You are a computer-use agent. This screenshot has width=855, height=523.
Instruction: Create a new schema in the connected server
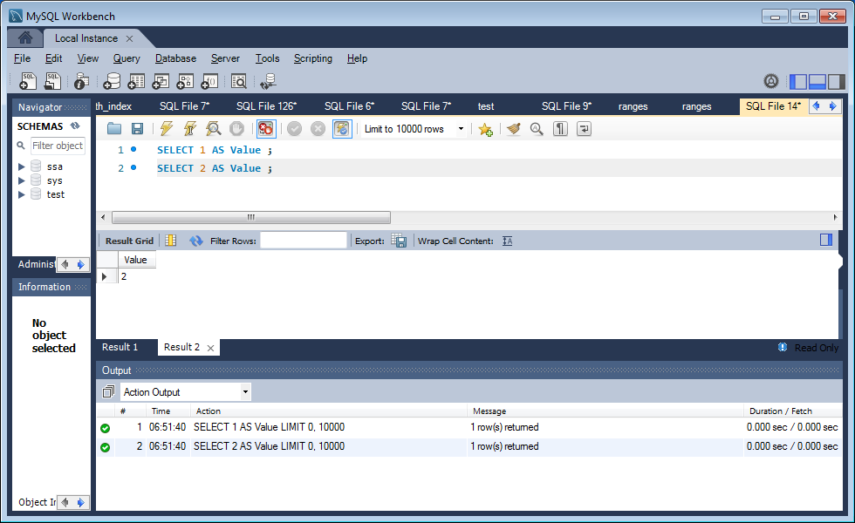tap(113, 81)
